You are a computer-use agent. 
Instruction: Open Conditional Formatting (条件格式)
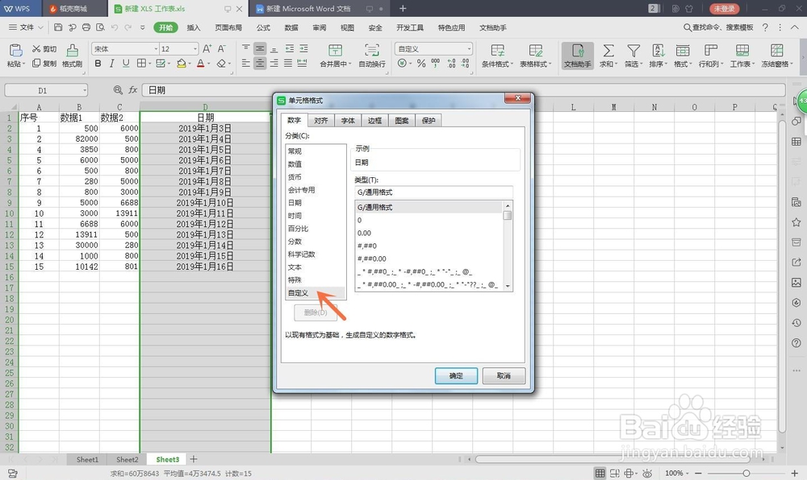tap(497, 56)
